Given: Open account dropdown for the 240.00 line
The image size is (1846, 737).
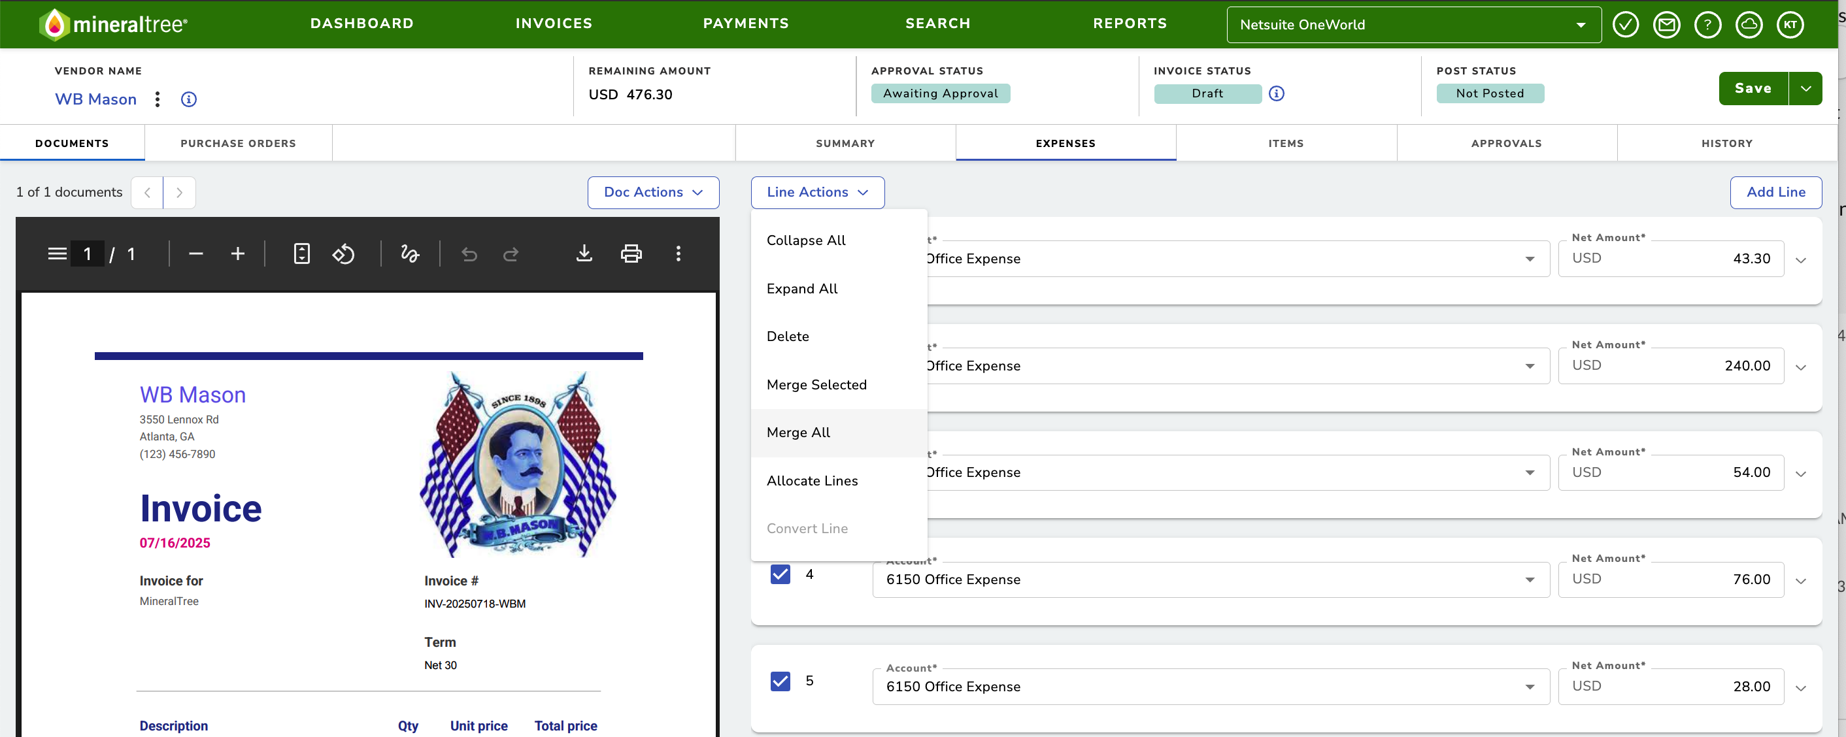Looking at the screenshot, I should [x=1529, y=366].
